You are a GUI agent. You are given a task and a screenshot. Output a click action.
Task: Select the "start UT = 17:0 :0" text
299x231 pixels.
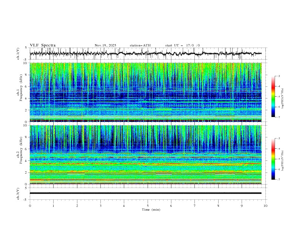(x=182, y=45)
